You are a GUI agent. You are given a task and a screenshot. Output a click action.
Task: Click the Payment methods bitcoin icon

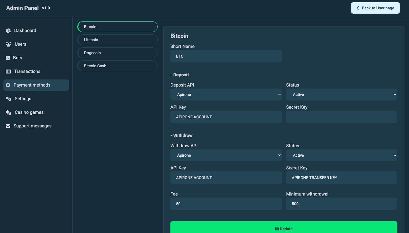tap(9, 85)
